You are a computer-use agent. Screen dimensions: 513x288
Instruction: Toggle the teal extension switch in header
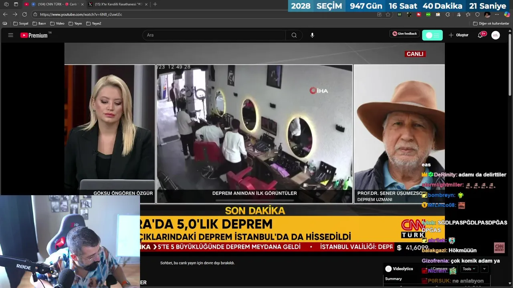[432, 35]
